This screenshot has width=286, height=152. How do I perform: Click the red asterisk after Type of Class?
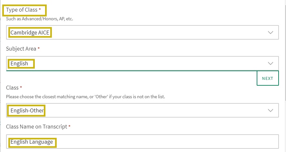pyautogui.click(x=40, y=10)
